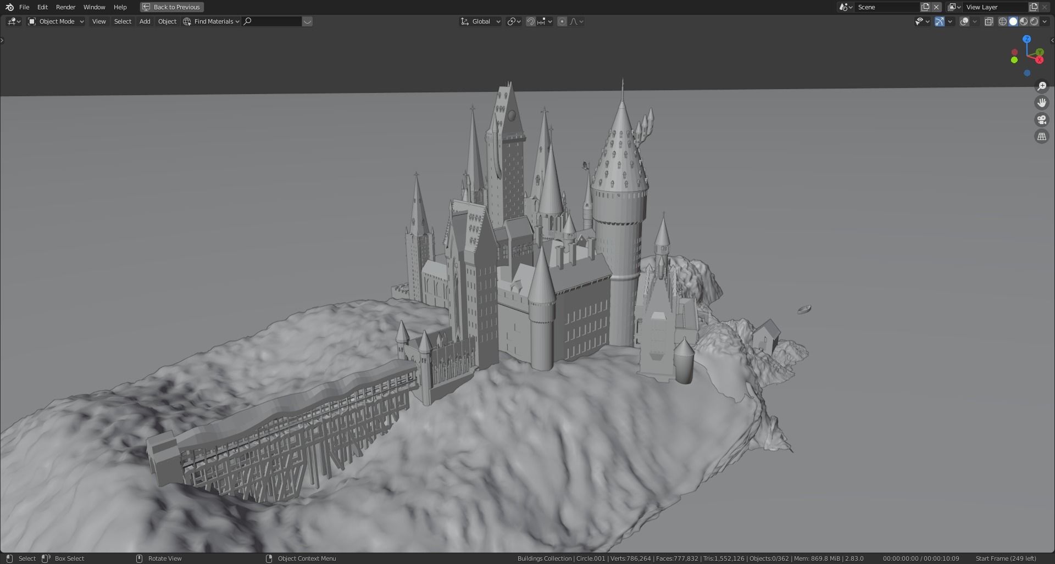The height and width of the screenshot is (564, 1055).
Task: Toggle snapping magnet icon
Action: [x=530, y=21]
